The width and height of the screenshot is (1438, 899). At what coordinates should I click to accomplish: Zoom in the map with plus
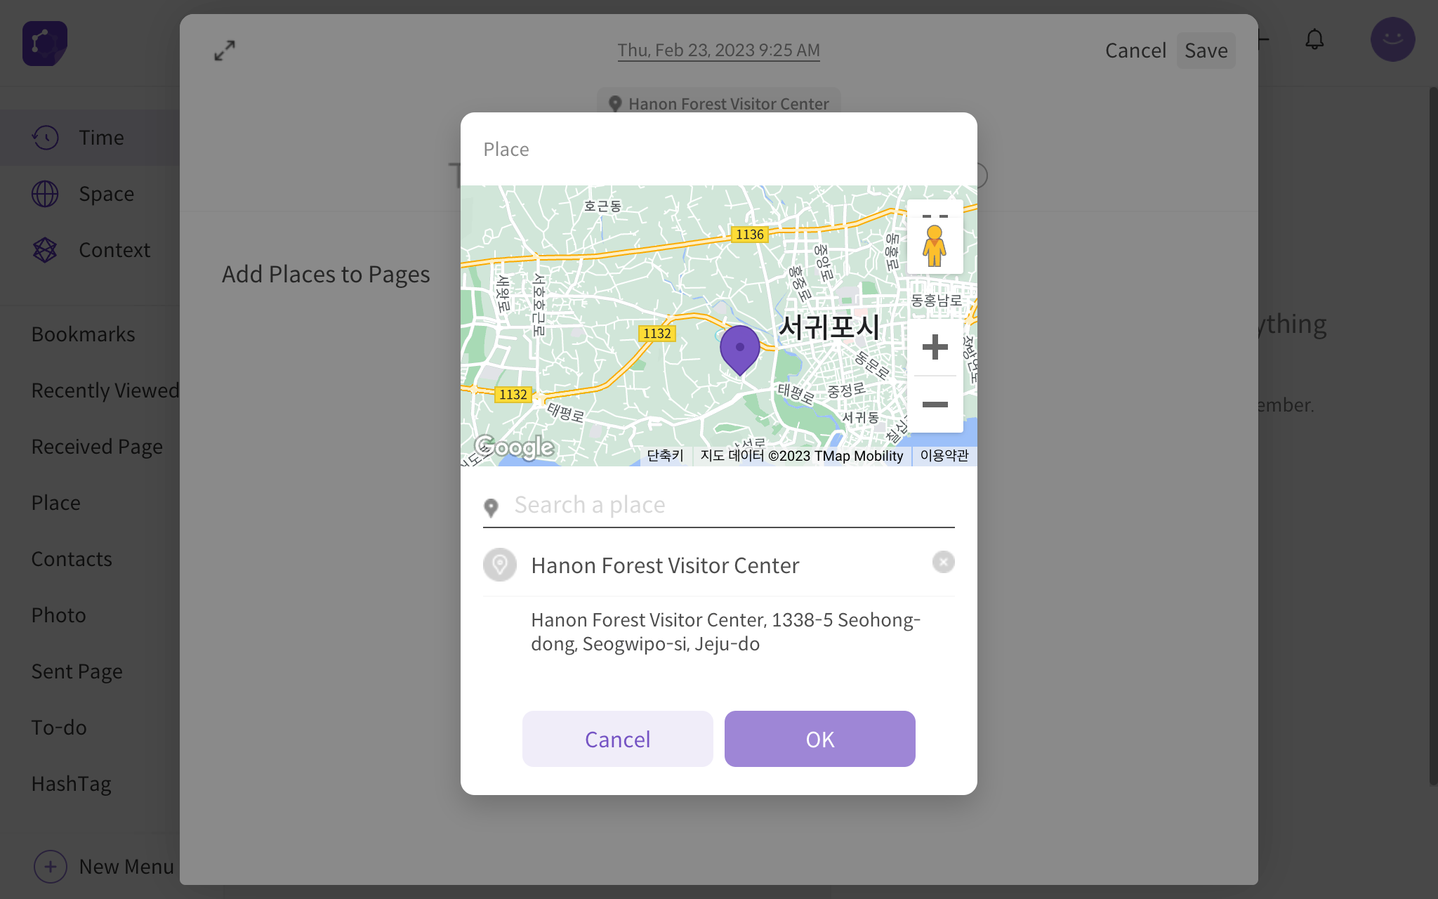[x=935, y=347]
